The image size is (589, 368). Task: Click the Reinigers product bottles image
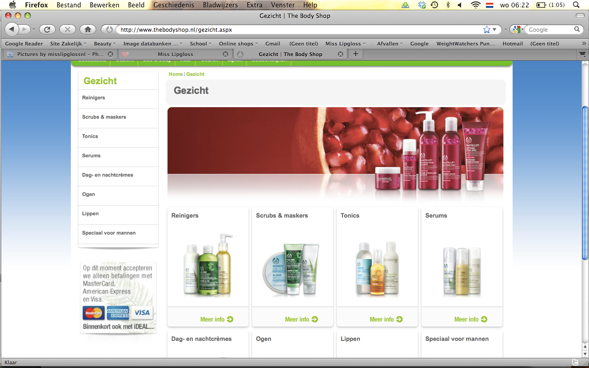pyautogui.click(x=208, y=264)
